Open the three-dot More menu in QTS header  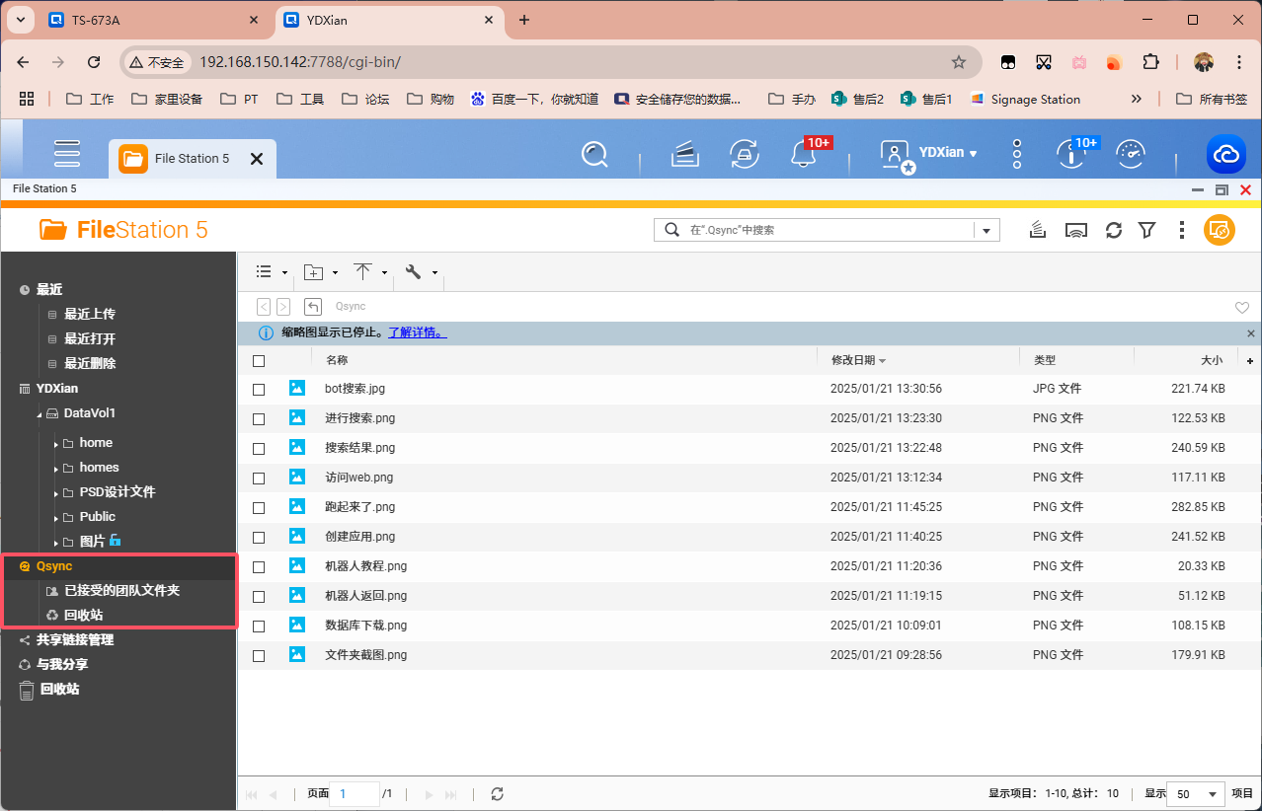coord(1017,154)
